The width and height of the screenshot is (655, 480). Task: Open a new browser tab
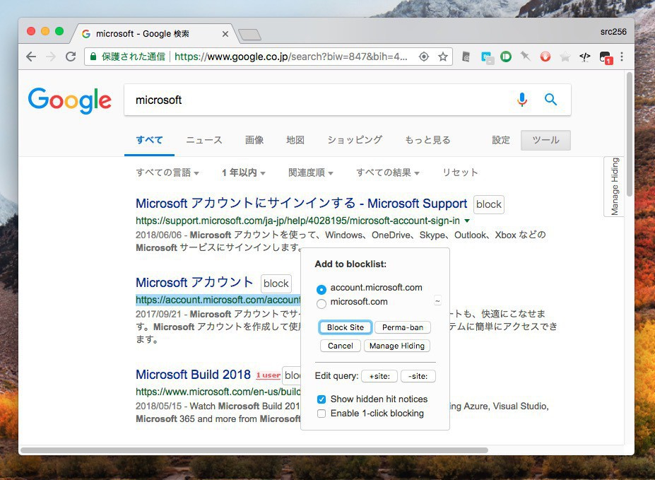[250, 35]
